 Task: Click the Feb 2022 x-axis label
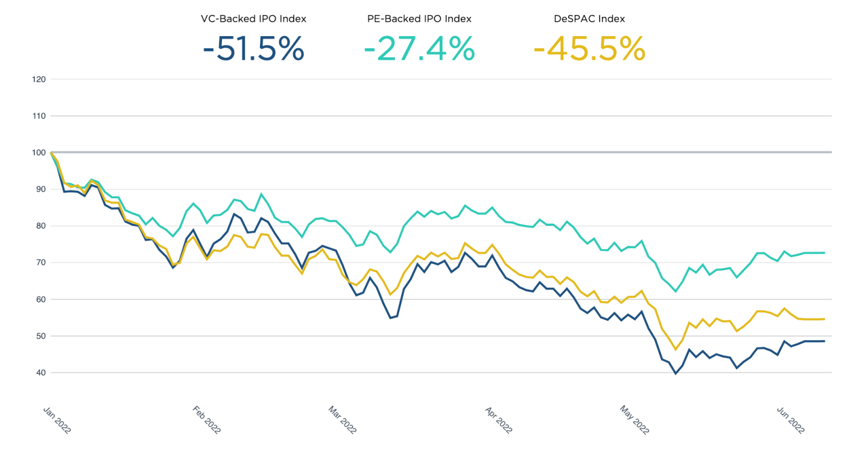pyautogui.click(x=206, y=420)
